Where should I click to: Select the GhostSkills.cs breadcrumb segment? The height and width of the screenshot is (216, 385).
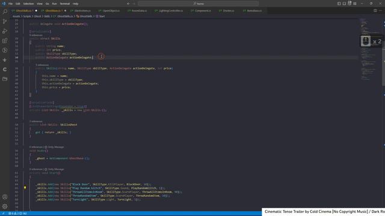coord(63,16)
